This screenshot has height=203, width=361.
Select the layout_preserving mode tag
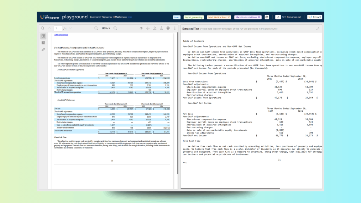[x=193, y=17]
